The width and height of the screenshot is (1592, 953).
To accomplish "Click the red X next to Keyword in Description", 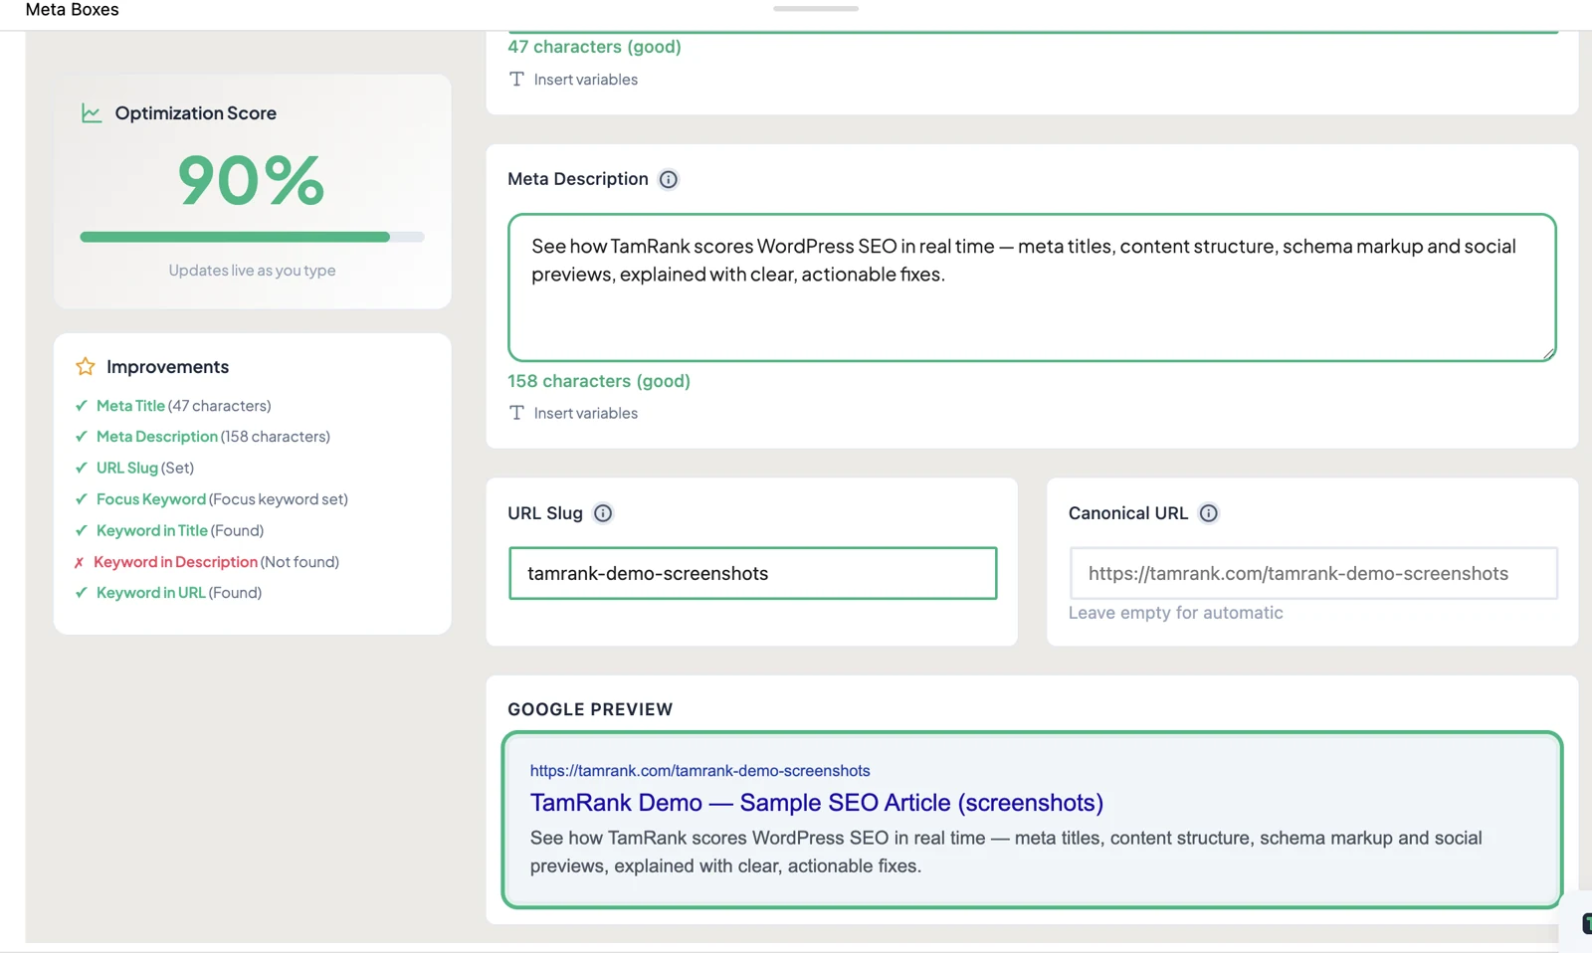I will (x=80, y=562).
